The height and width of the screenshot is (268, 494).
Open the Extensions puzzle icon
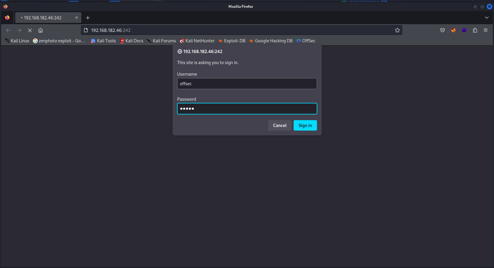[475, 30]
